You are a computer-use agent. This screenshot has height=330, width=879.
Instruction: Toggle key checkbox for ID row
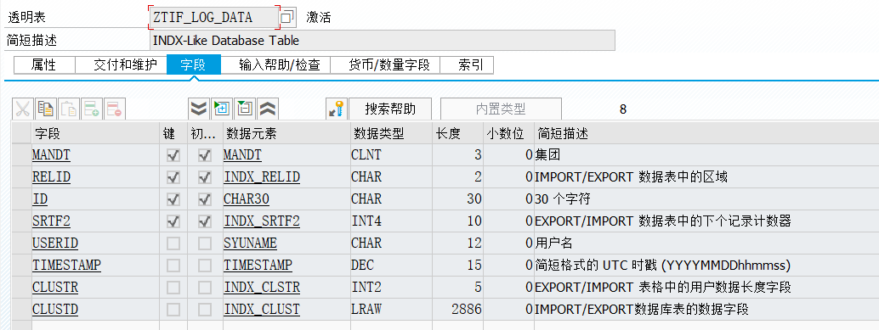pyautogui.click(x=173, y=199)
